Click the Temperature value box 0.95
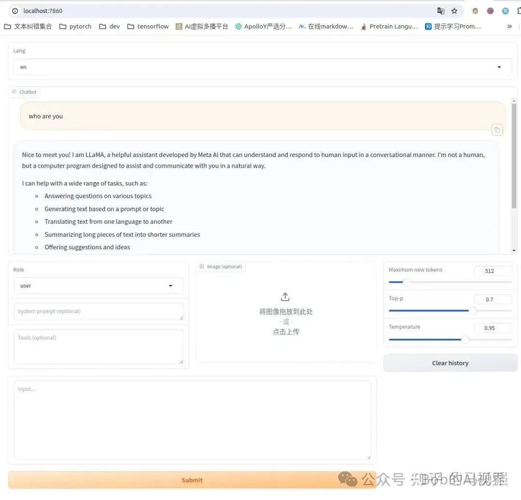 point(493,328)
